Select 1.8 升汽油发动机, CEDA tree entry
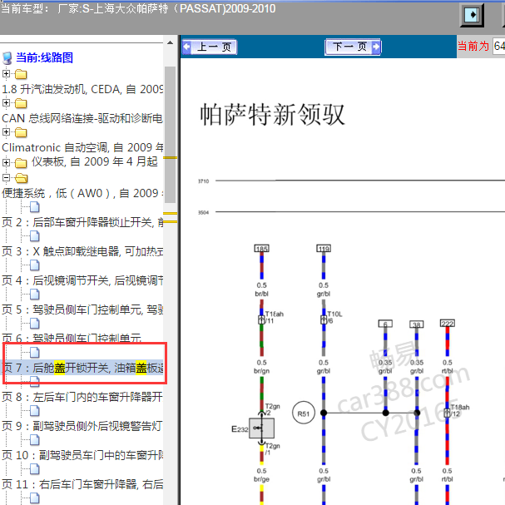The image size is (505, 505). point(82,89)
